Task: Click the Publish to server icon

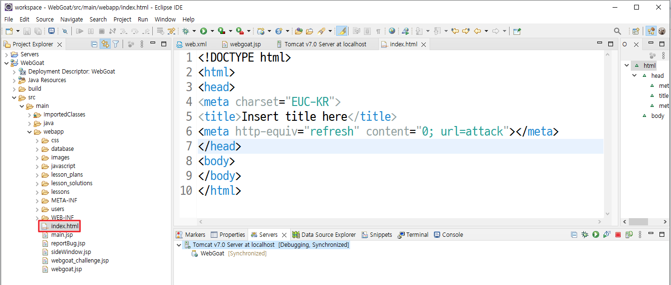Action: pyautogui.click(x=629, y=234)
